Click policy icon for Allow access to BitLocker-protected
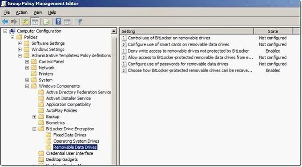The width and height of the screenshot is (302, 167). coord(124,58)
